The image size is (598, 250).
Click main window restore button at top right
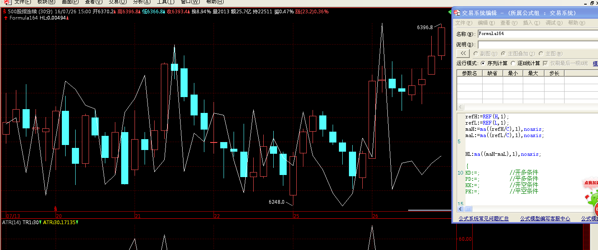(x=592, y=2)
